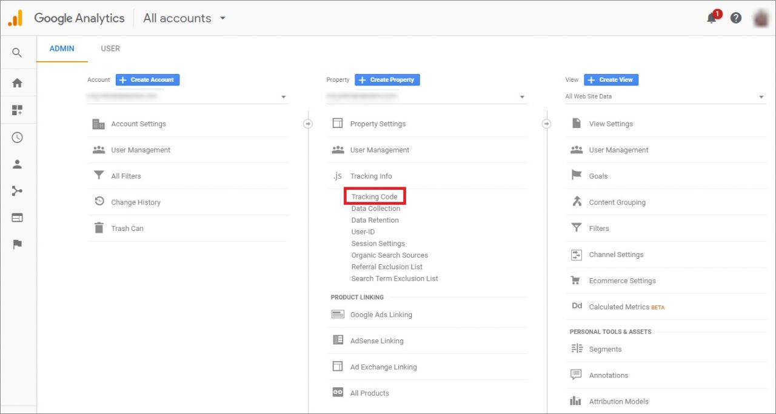The width and height of the screenshot is (776, 414).
Task: Open Customization dashboards sidebar icon
Action: tap(17, 110)
